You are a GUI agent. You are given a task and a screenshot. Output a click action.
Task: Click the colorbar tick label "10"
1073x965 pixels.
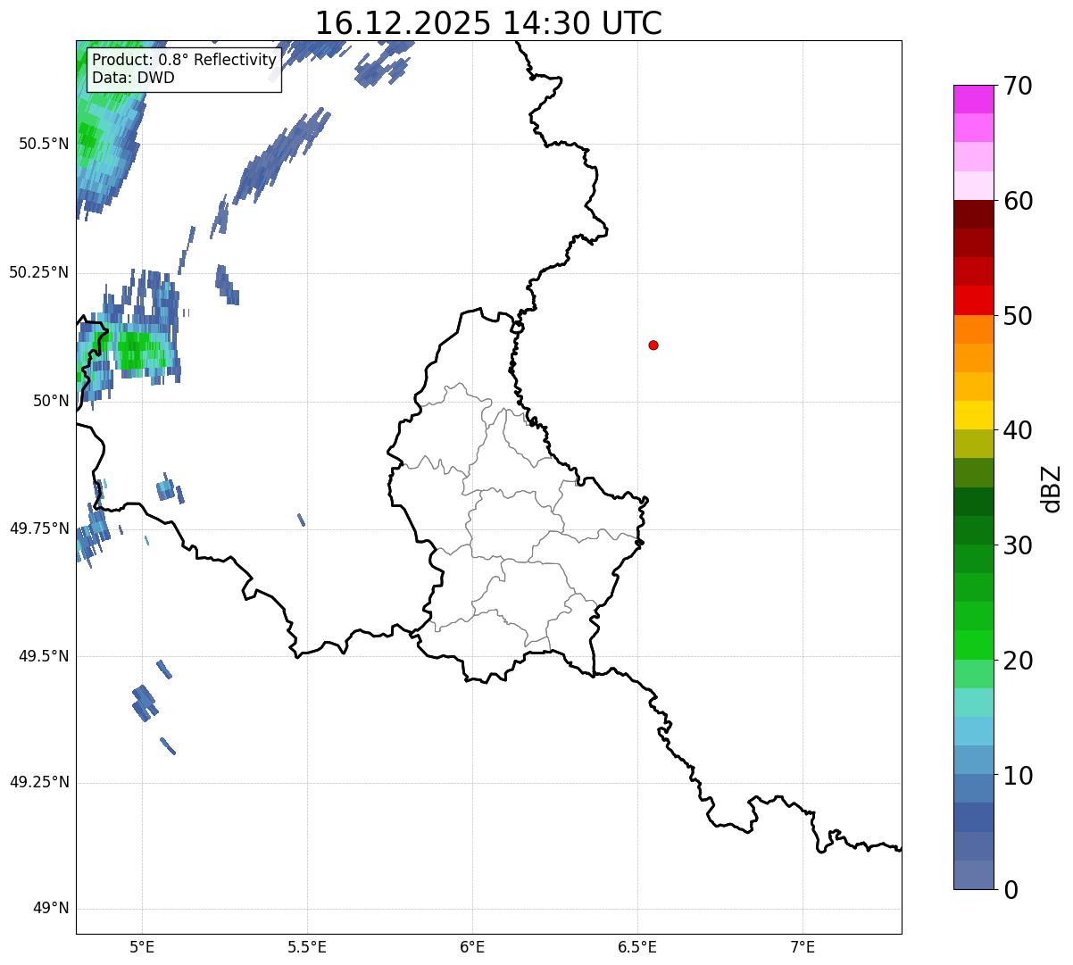[1018, 775]
